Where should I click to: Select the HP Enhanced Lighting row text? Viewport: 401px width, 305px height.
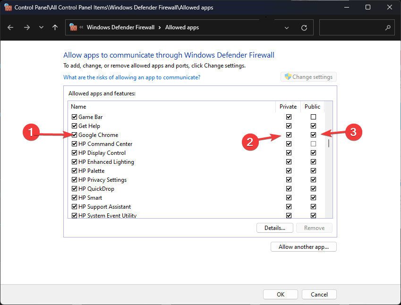106,162
